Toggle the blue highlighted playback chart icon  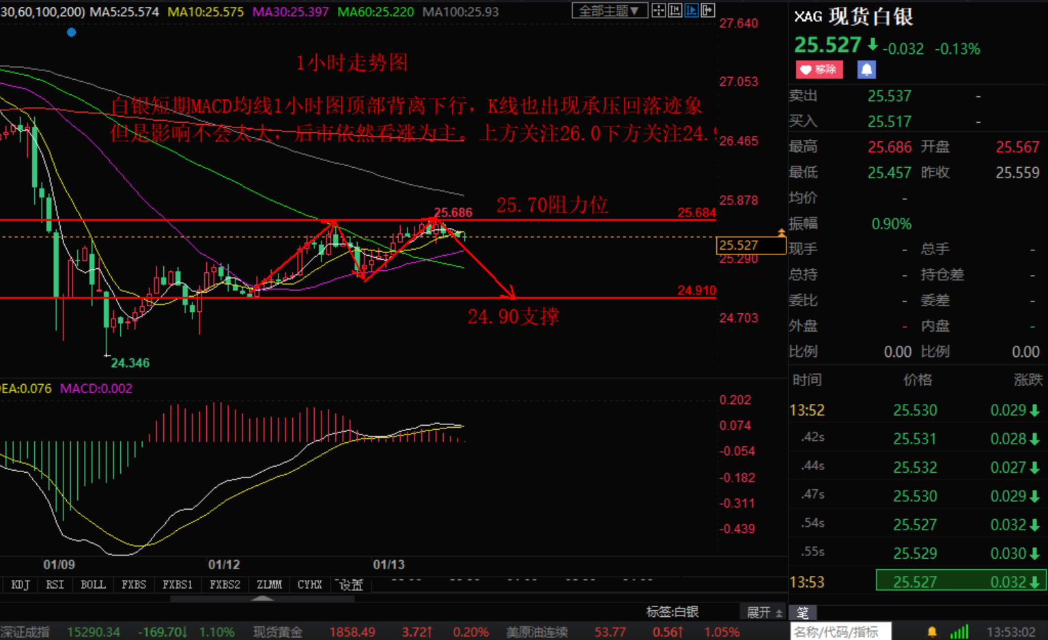pos(691,10)
